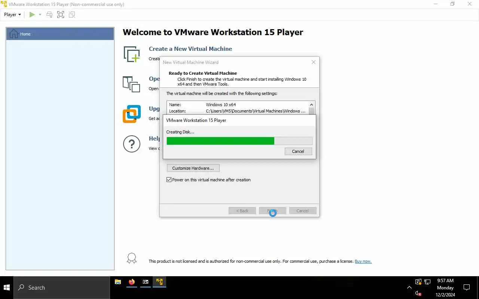Screen dimensions: 479x299
Task: Follow the Buy now link
Action: coord(363,261)
